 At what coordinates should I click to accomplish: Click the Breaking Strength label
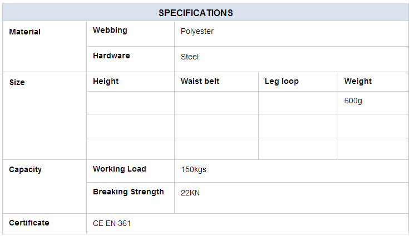(129, 192)
